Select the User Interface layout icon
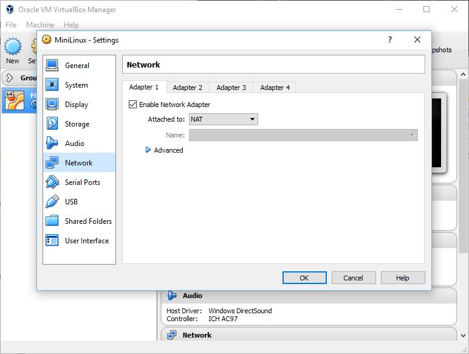The width and height of the screenshot is (469, 354). (52, 240)
